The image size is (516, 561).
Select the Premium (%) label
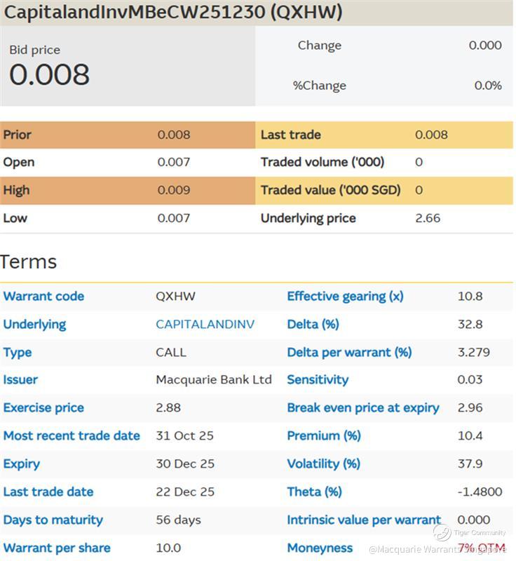coord(323,435)
